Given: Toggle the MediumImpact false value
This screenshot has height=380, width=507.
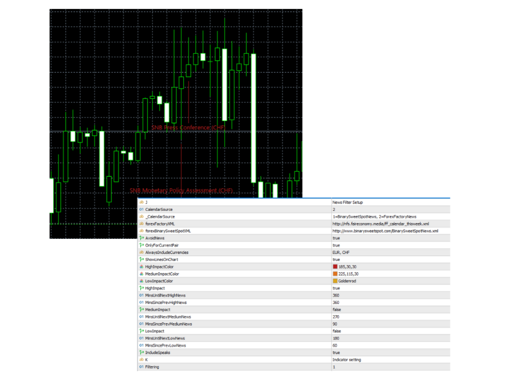Looking at the screenshot, I should tap(337, 310).
